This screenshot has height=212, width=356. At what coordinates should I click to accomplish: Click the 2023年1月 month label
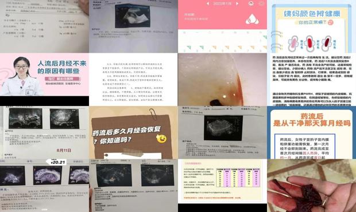222,3
